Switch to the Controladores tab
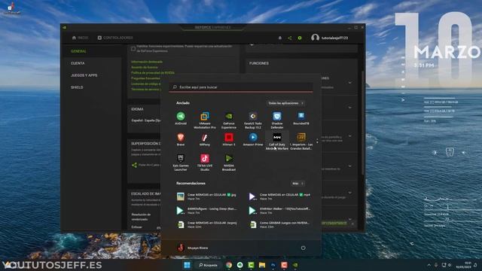 coord(115,38)
